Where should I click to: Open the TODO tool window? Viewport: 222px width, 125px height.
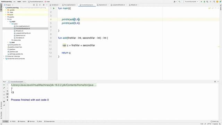(13, 122)
